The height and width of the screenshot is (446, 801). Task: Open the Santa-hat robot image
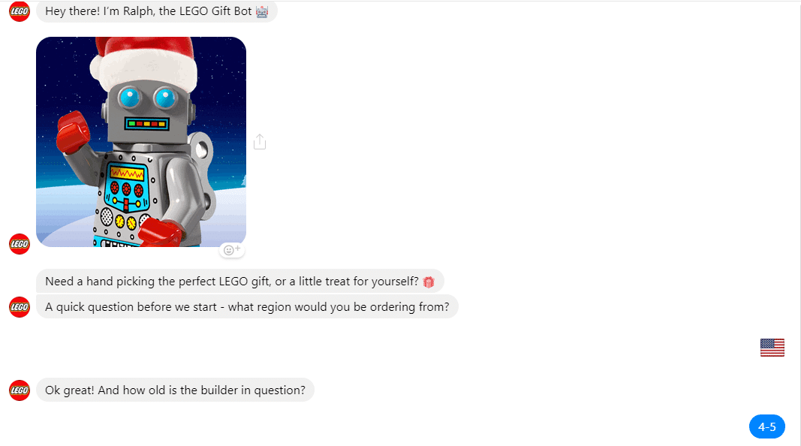pos(141,141)
